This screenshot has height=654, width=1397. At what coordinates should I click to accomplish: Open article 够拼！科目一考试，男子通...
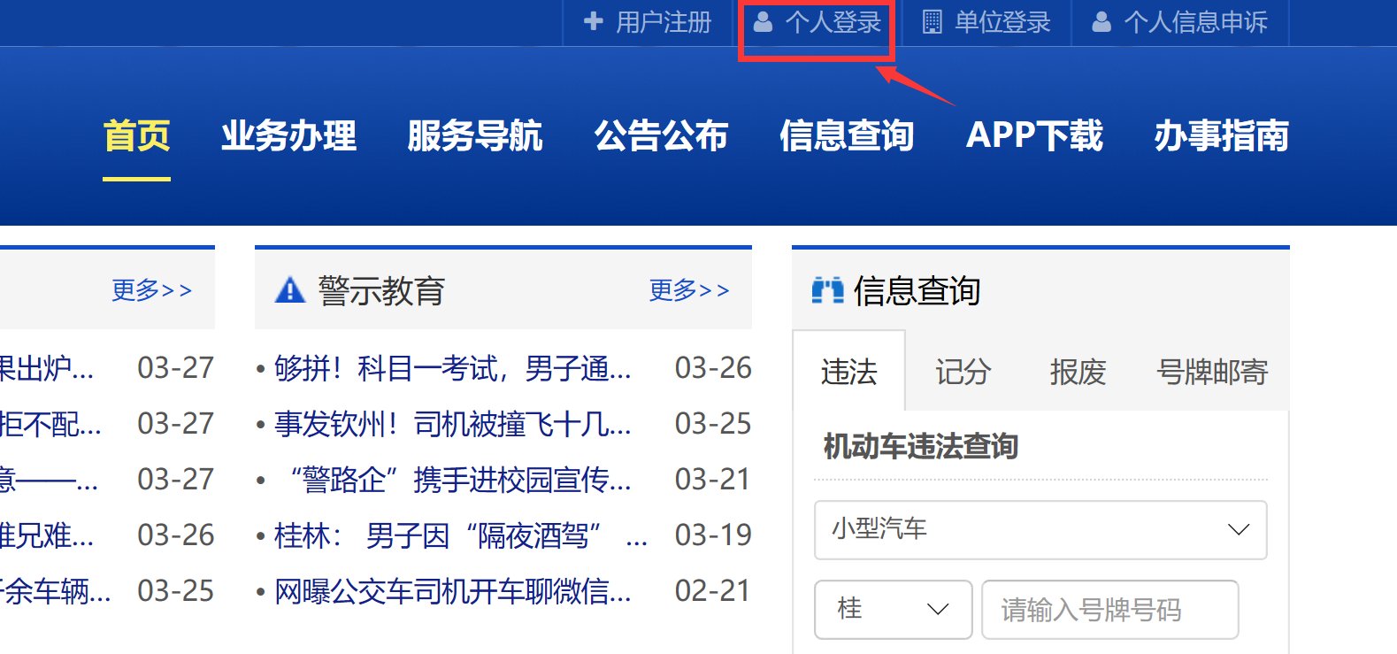[453, 368]
